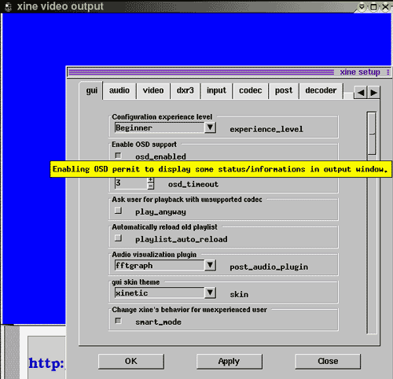Increase osd_timeout with the plus stepper
This screenshot has height=379, width=393.
[151, 180]
